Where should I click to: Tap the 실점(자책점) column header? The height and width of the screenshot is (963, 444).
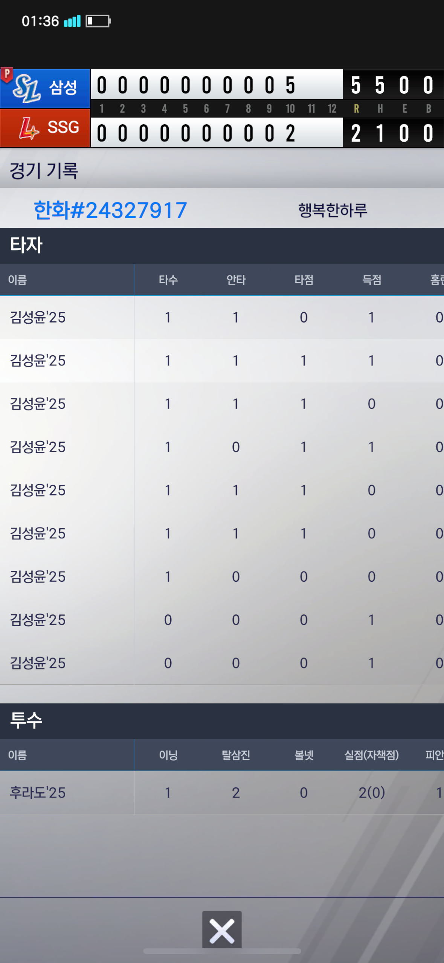pos(371,755)
